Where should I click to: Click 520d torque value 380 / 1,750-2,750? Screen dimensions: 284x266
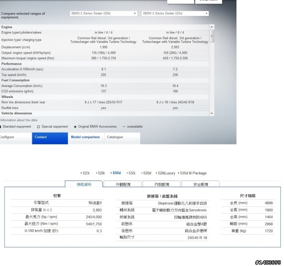(103, 58)
